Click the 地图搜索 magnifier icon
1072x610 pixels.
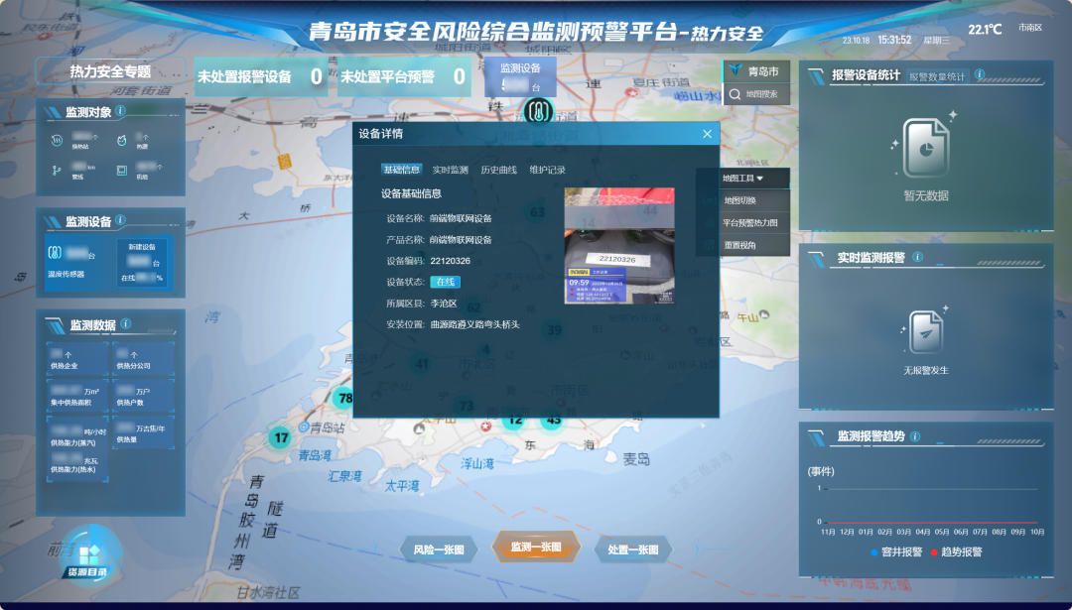pyautogui.click(x=735, y=95)
